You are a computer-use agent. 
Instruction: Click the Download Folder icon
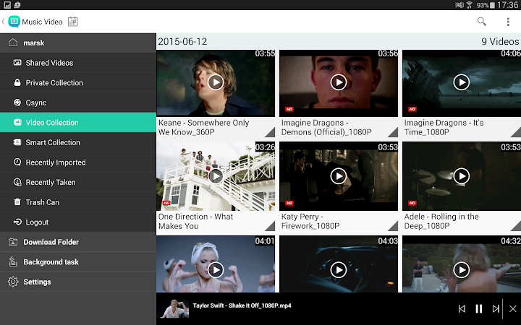point(13,242)
